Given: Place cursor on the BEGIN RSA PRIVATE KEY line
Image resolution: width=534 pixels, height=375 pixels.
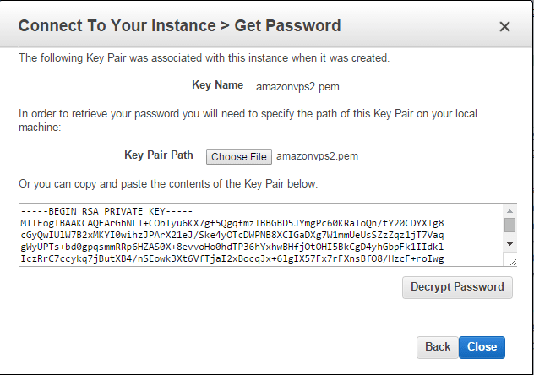Looking at the screenshot, I should click(x=106, y=212).
